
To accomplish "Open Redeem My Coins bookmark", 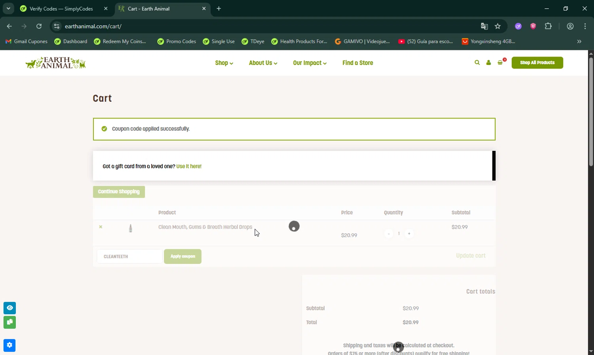I will click(x=120, y=41).
